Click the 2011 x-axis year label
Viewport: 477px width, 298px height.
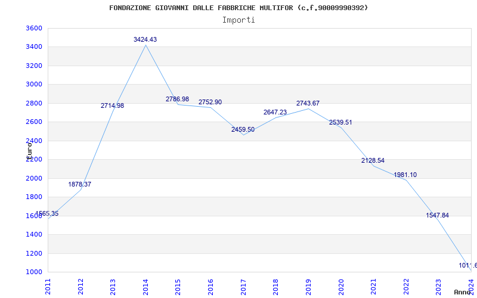48,287
